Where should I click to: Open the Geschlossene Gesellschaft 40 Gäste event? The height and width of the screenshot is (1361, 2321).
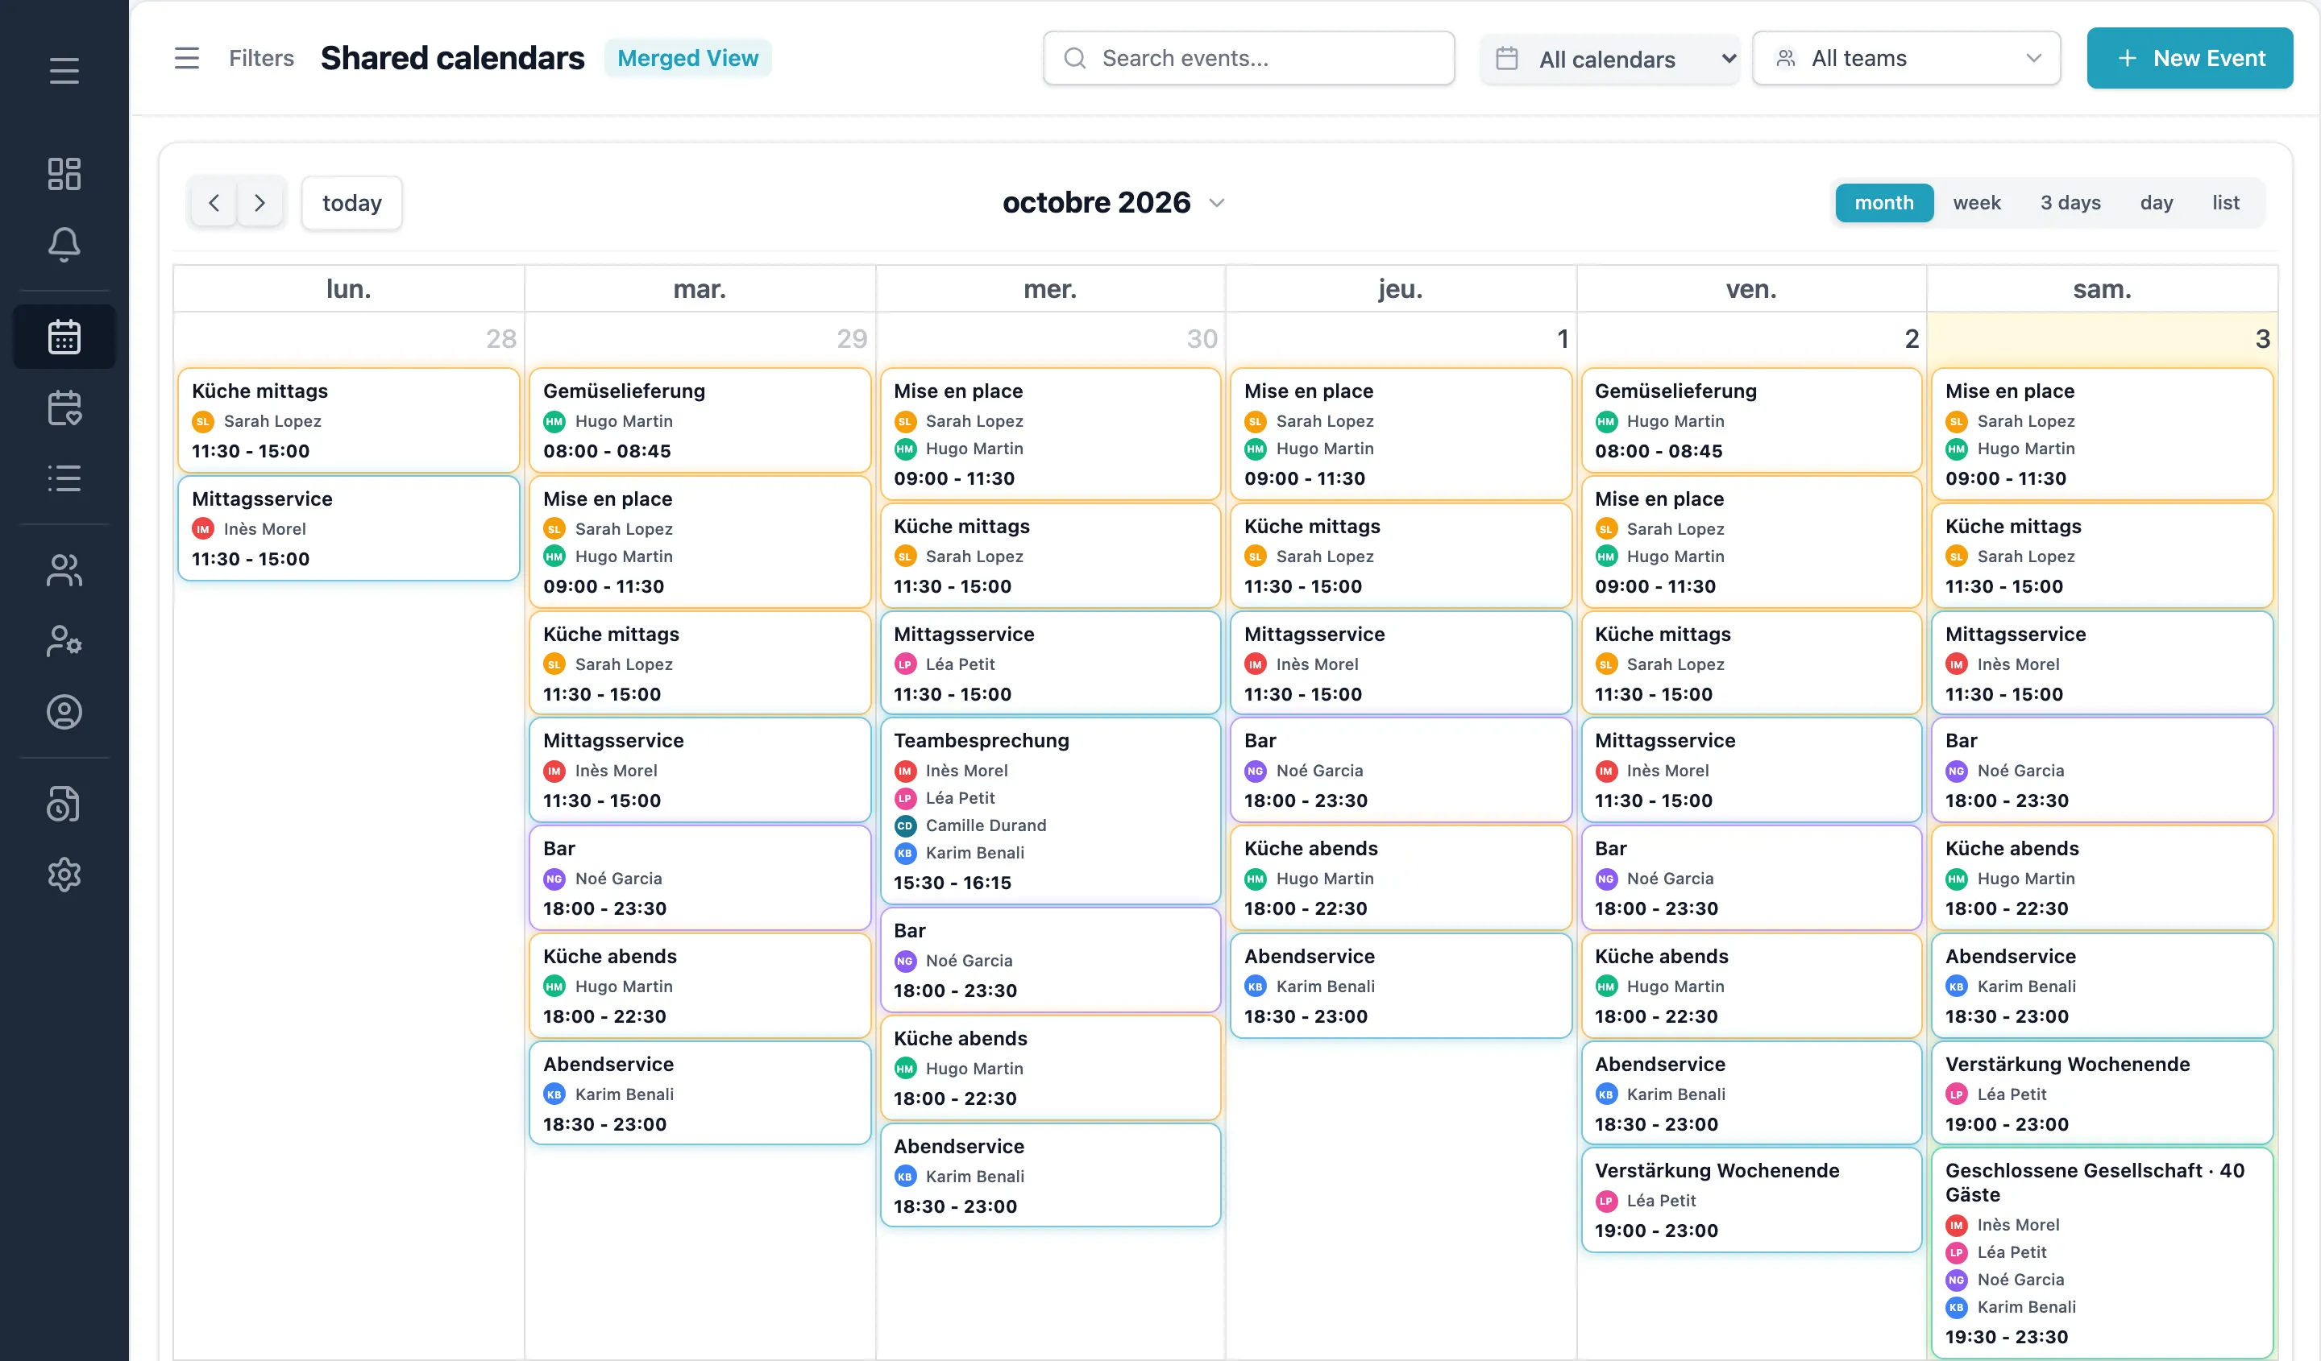(x=2102, y=1251)
